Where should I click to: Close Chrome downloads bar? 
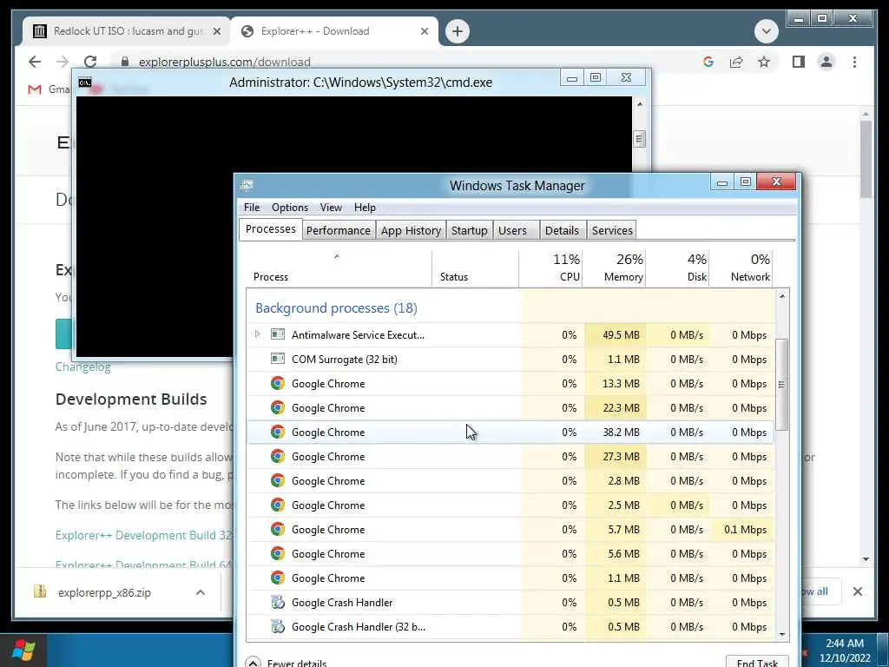(x=857, y=591)
